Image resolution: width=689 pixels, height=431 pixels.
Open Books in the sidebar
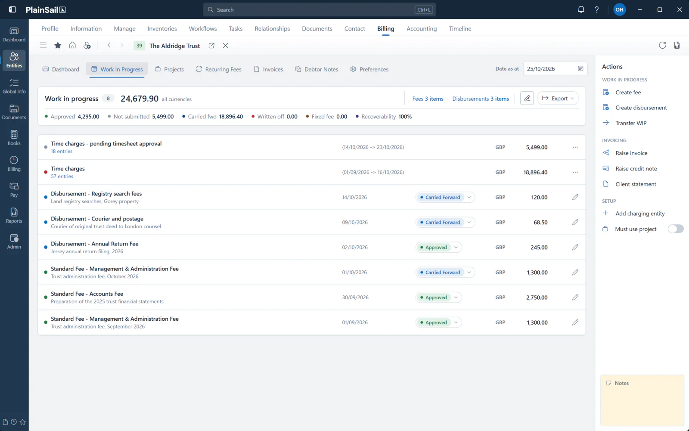(14, 138)
